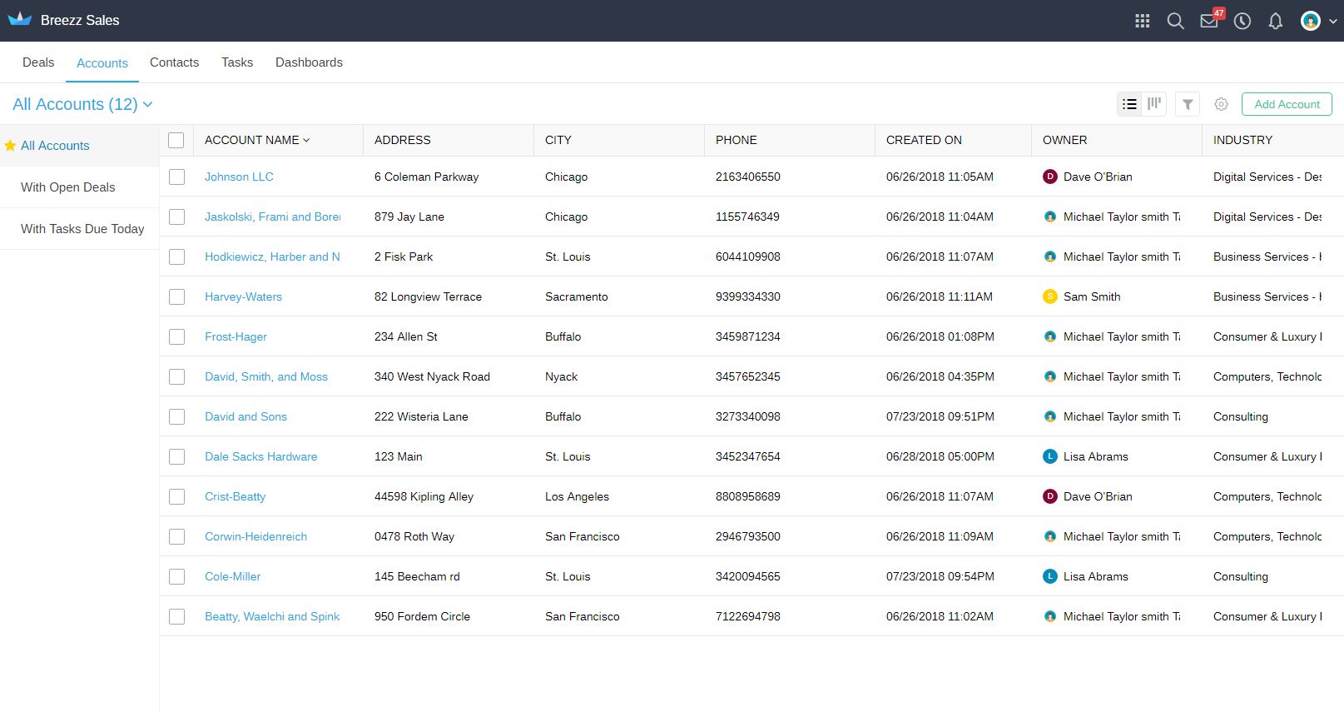Open the Dashboards tab

tap(309, 62)
